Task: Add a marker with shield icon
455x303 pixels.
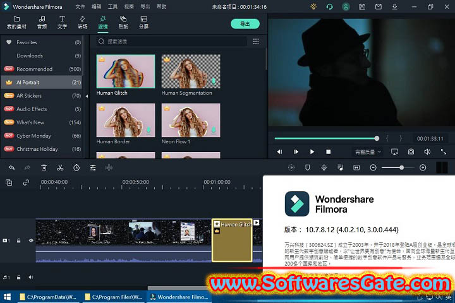Action: tap(308, 167)
